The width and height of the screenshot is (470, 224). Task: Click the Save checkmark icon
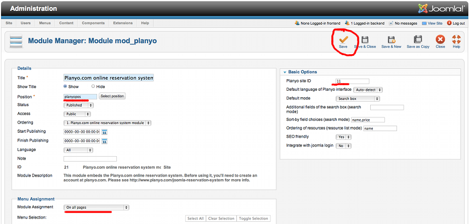point(343,39)
